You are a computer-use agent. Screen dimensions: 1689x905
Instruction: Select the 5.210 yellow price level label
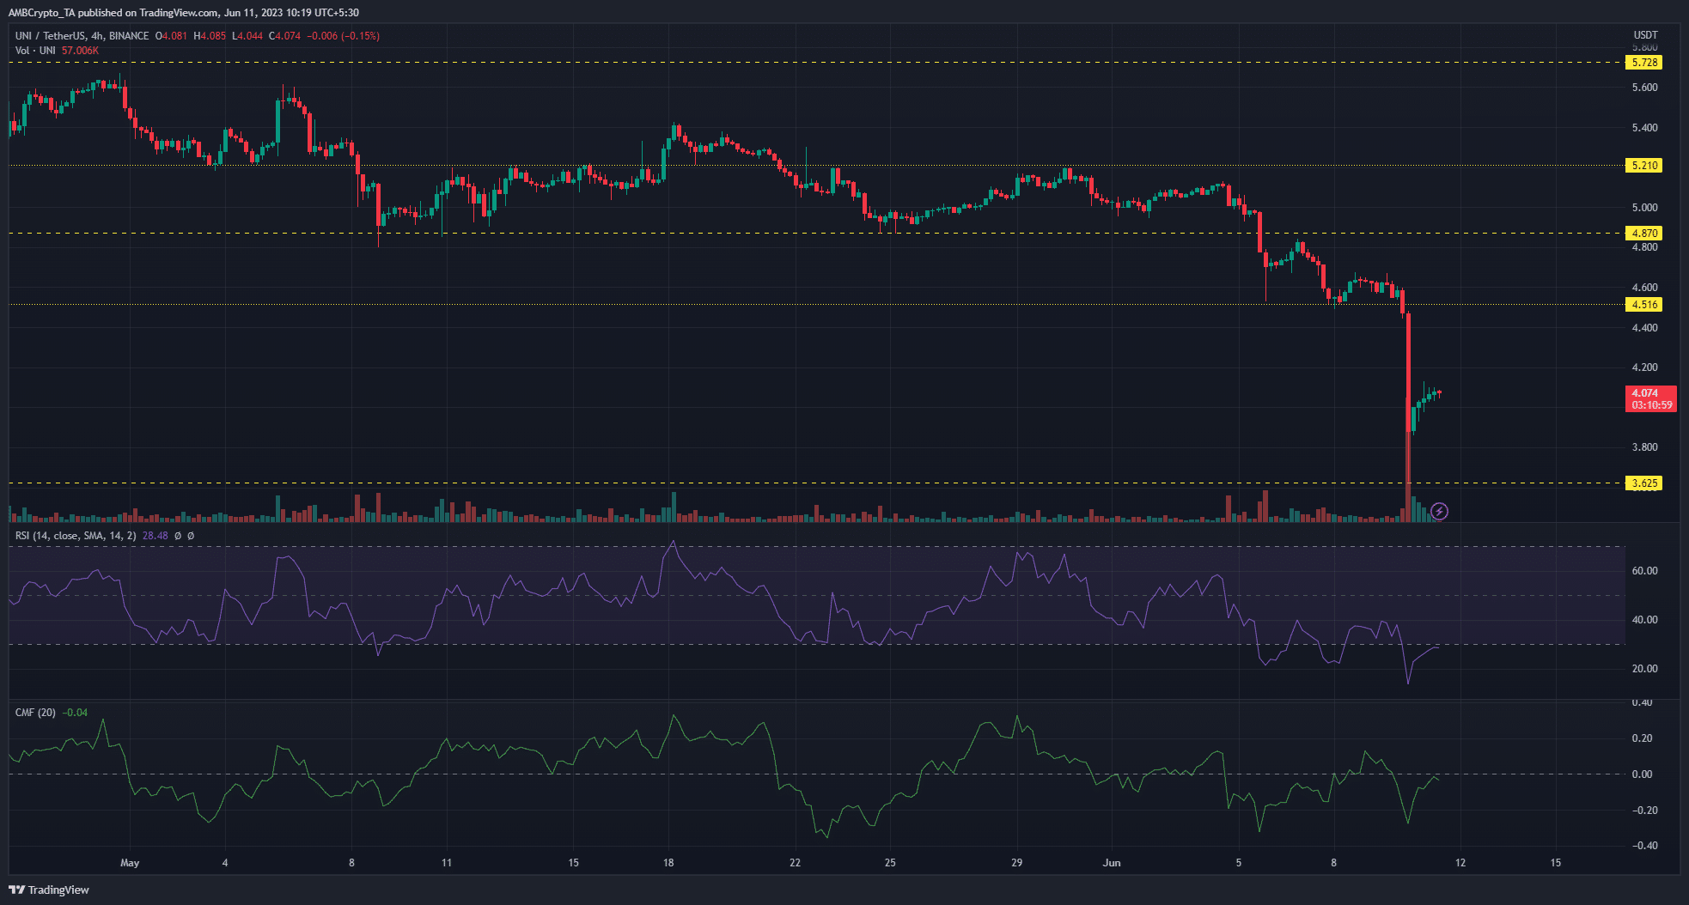click(x=1644, y=166)
